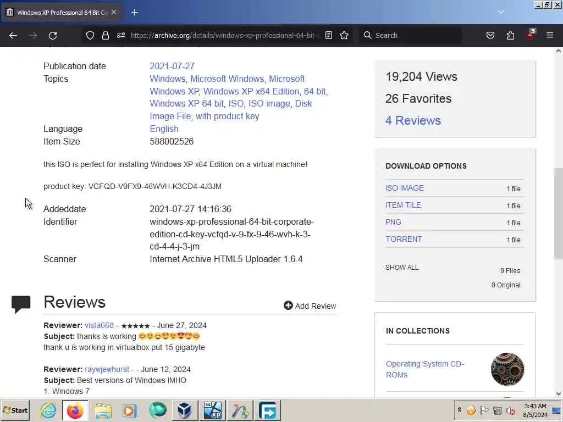
Task: Show hidden system tray icons
Action: point(459,410)
